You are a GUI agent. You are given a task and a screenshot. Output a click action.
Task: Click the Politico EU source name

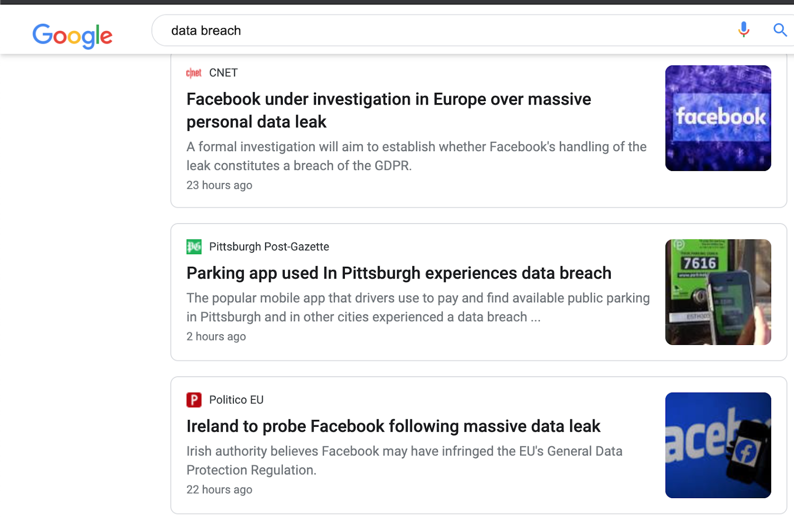tap(236, 400)
